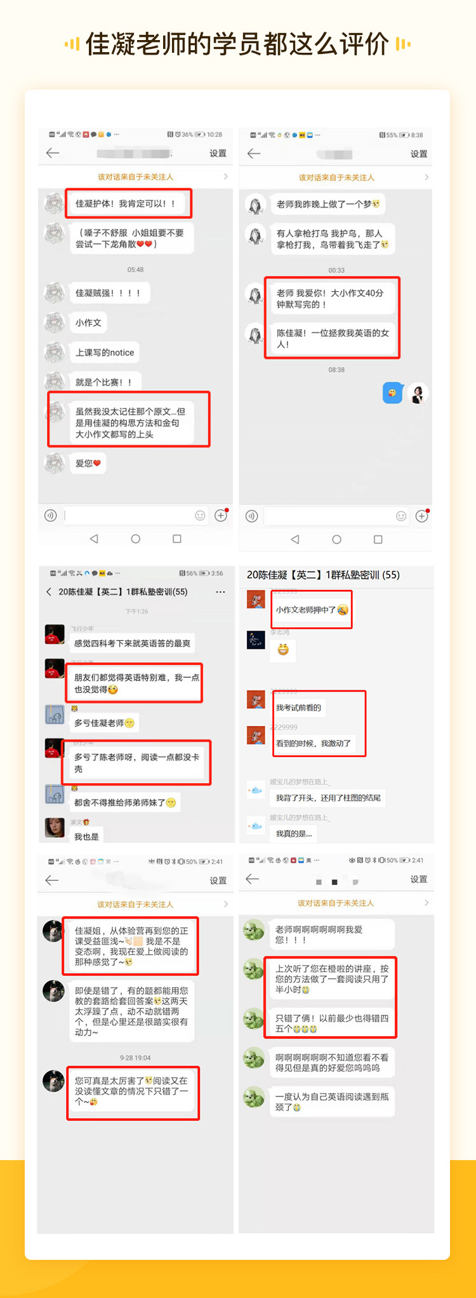Screen dimensions: 476x1298
Task: Open 设置 in right 2:41 chat header
Action: point(419,879)
